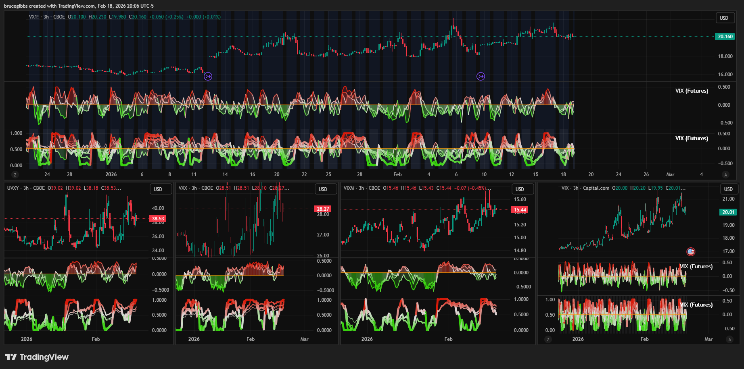744x369 pixels.
Task: Open the USD currency dropdown on VX1! chart
Action: pyautogui.click(x=724, y=18)
